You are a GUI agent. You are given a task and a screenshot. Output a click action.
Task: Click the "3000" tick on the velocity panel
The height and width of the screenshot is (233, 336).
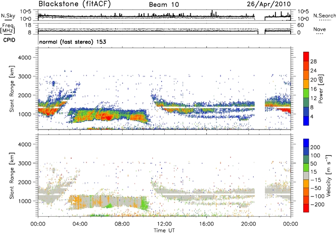click(24, 163)
